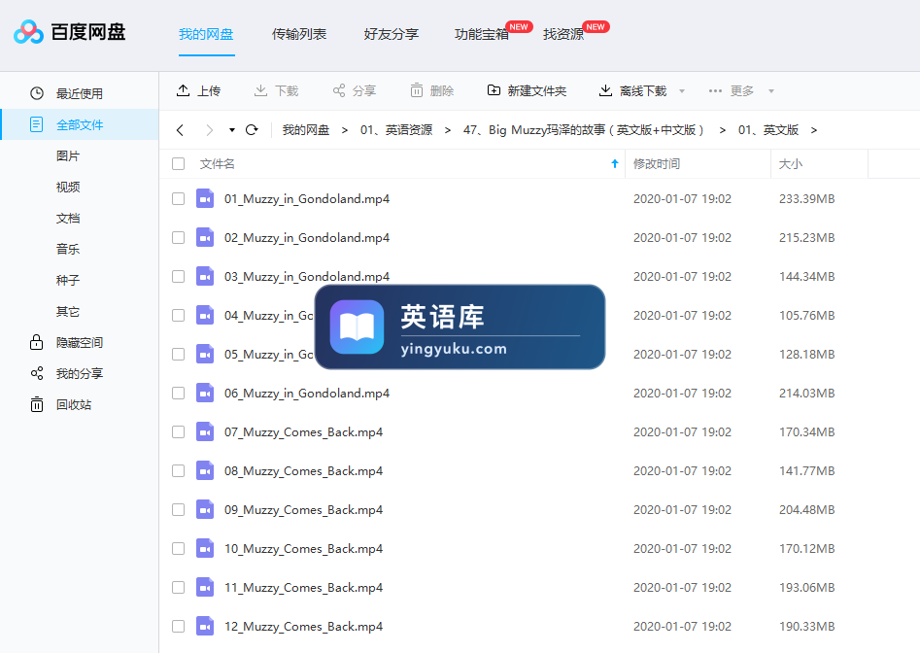Check the 04_Muzzy_in checkbox

[x=179, y=316]
